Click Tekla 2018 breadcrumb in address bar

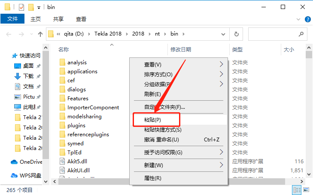(108, 34)
